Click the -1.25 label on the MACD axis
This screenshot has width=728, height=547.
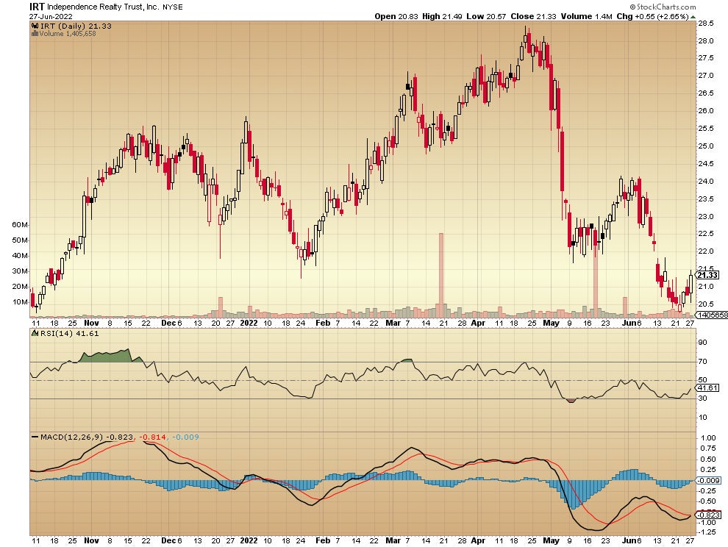707,532
